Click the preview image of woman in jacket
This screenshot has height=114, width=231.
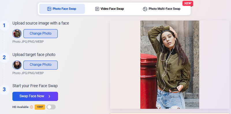tap(170, 65)
